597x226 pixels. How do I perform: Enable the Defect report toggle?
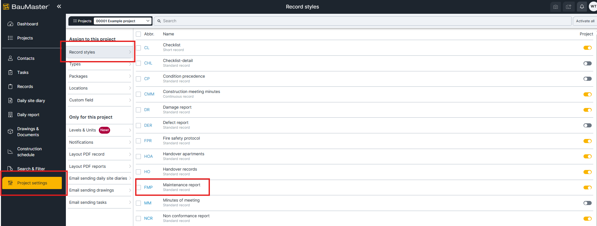click(x=587, y=125)
